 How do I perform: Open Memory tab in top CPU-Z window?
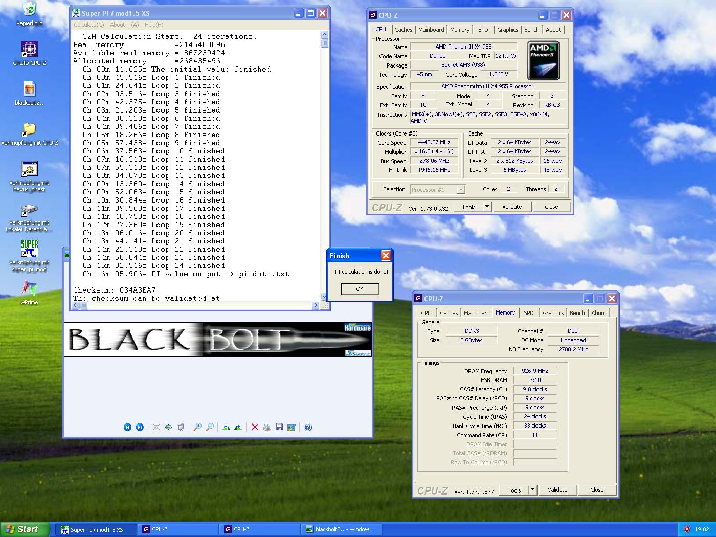pyautogui.click(x=460, y=30)
